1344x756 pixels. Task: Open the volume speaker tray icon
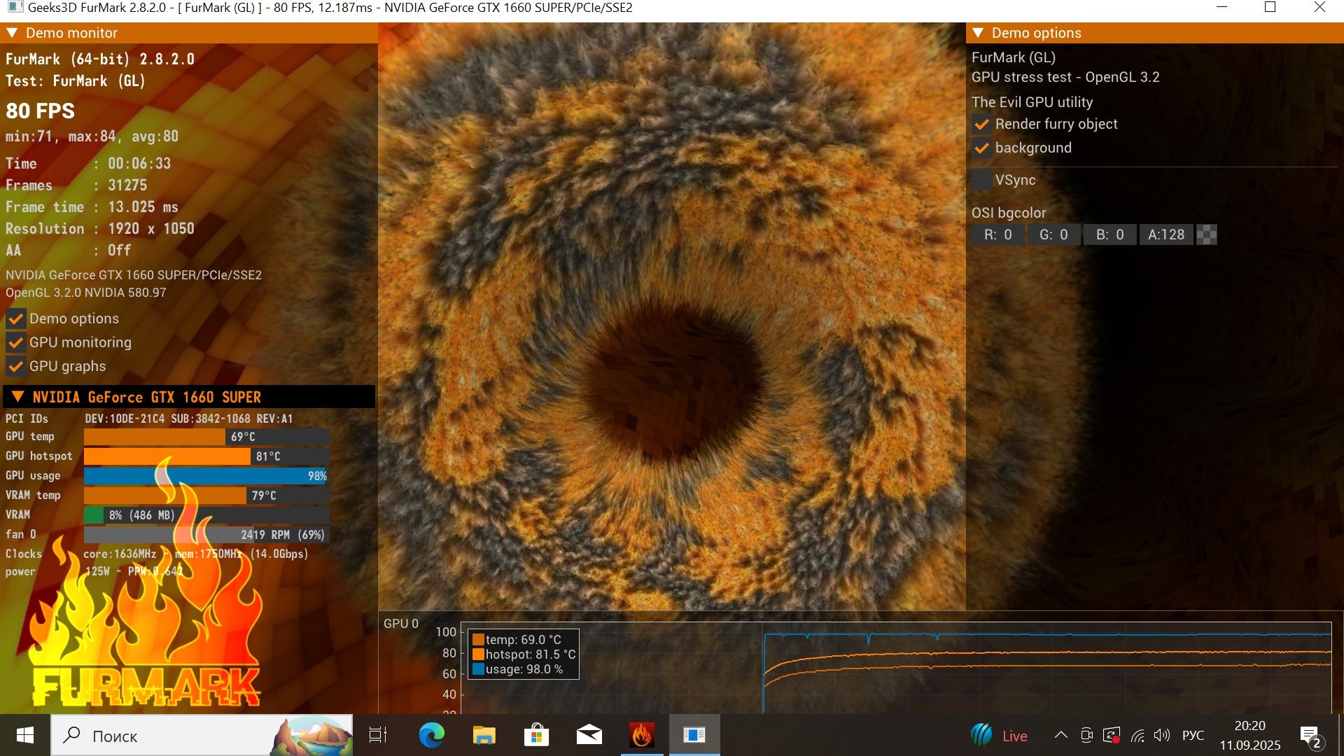[1162, 735]
